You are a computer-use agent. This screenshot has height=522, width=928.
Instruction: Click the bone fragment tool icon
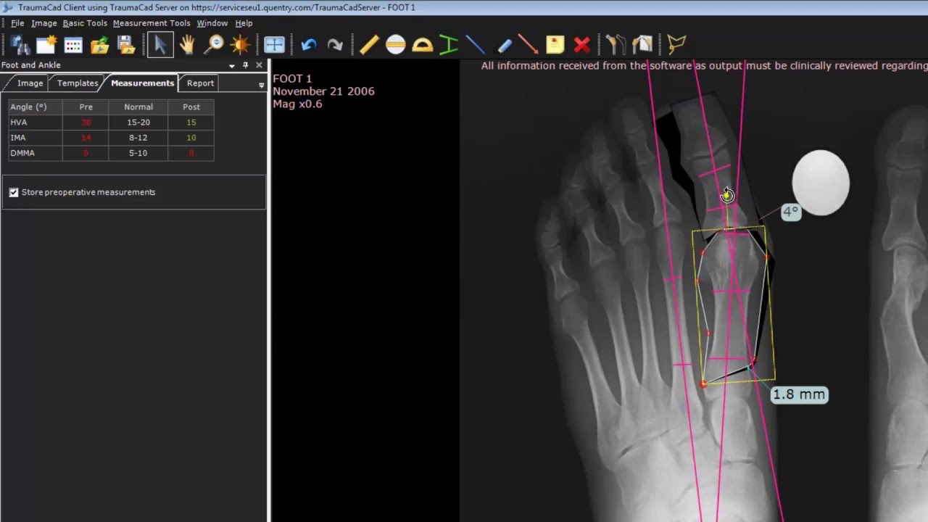(642, 45)
